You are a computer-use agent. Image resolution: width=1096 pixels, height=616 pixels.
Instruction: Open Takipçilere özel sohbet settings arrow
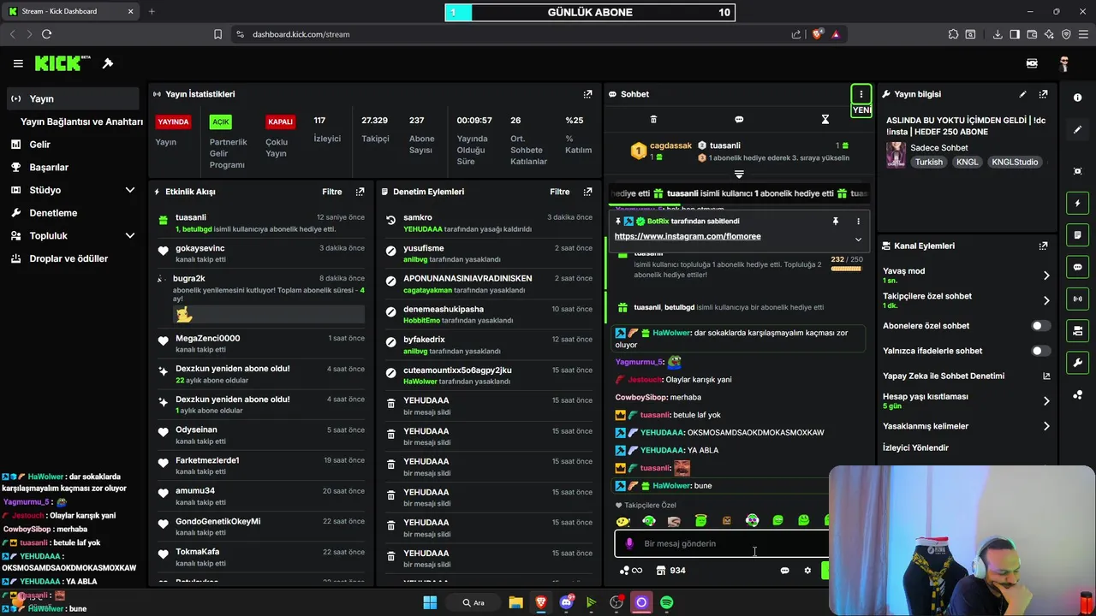(x=1046, y=300)
